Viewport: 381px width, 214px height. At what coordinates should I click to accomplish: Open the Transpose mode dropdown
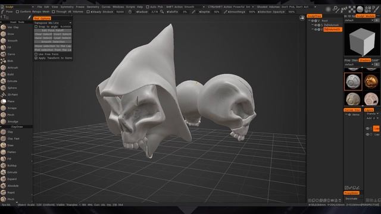coord(53,23)
